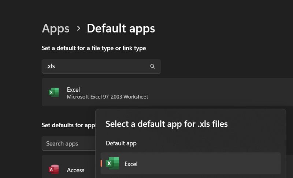Click 'Set a default for a file type or link type'
The height and width of the screenshot is (178, 293).
click(94, 48)
